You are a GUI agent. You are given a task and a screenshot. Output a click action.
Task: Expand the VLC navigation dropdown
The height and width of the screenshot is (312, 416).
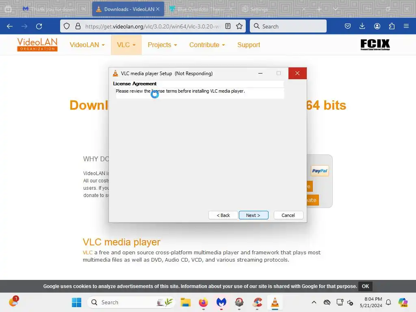[126, 45]
